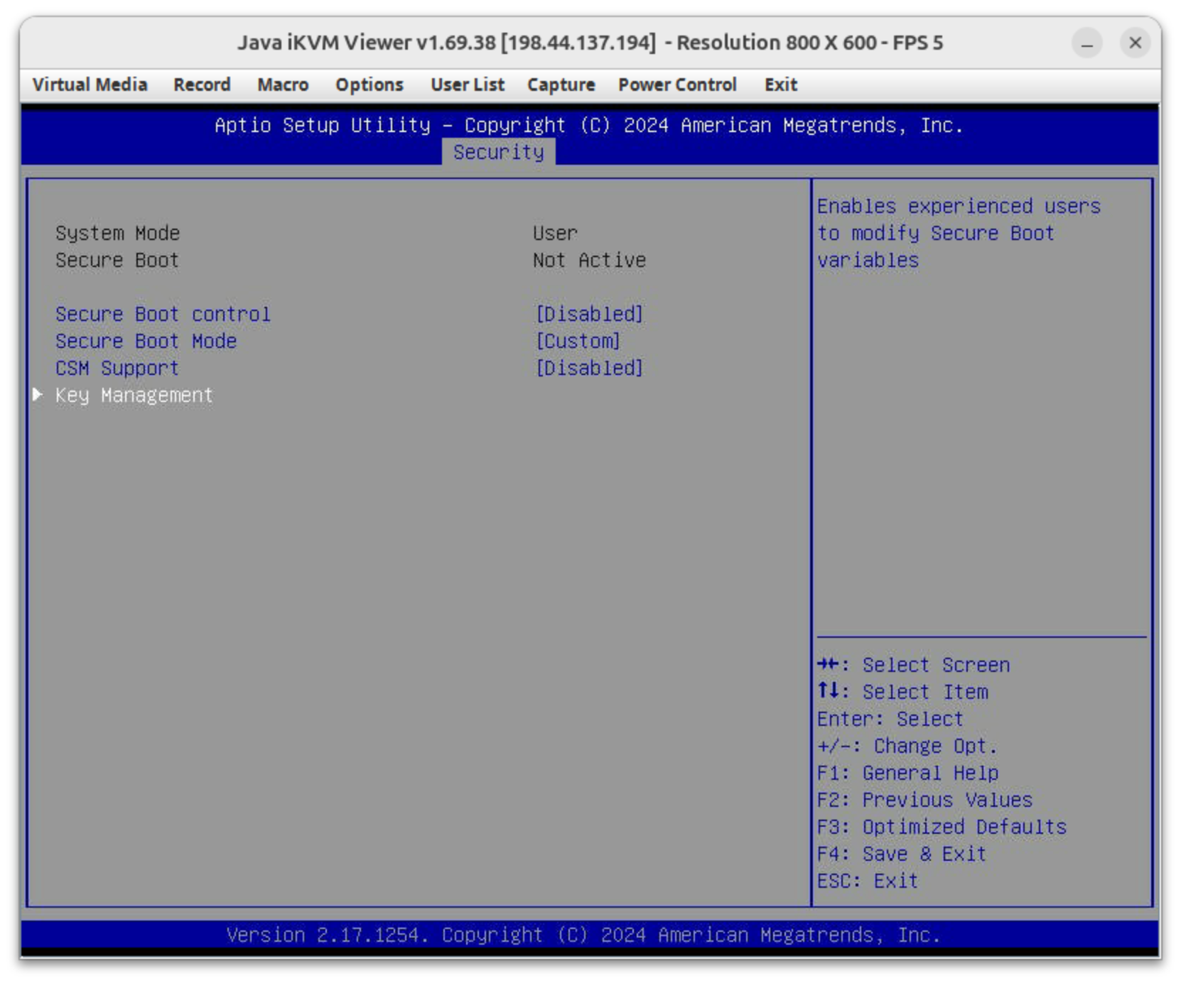
Task: Open the Record menu
Action: [x=202, y=85]
